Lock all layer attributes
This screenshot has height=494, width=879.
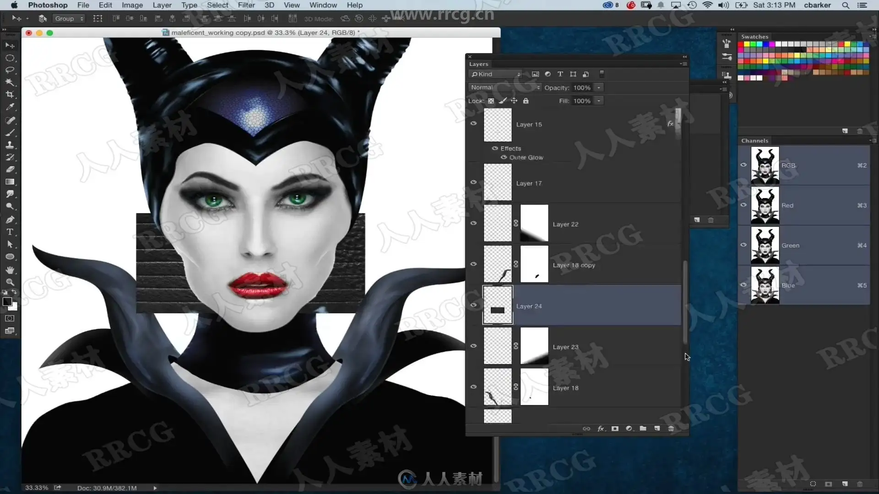pos(526,101)
